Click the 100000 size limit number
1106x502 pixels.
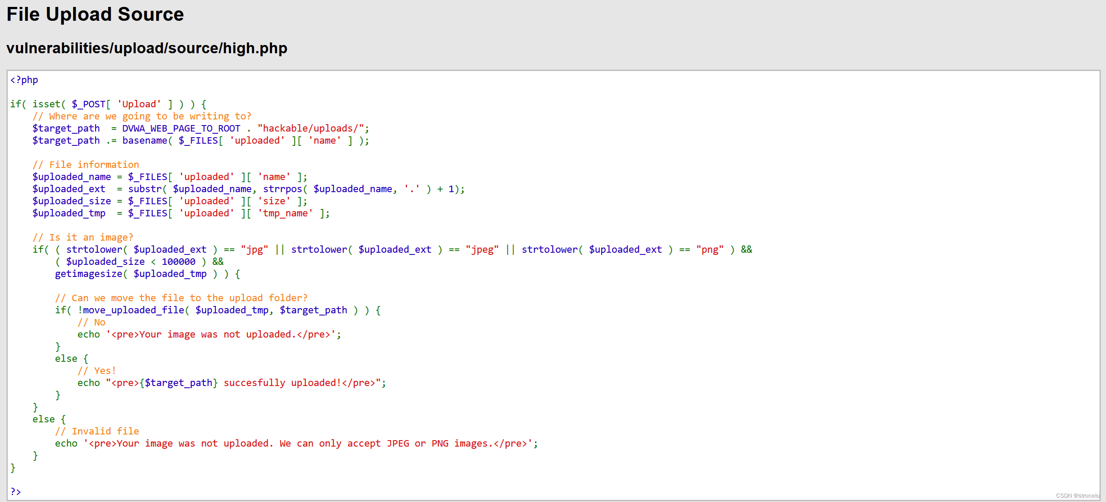point(178,262)
